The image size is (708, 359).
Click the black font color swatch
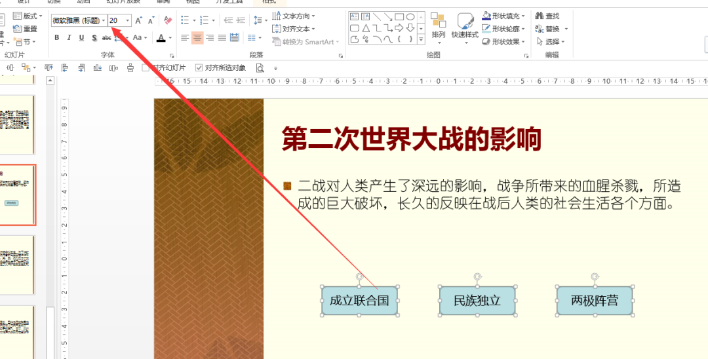(161, 38)
